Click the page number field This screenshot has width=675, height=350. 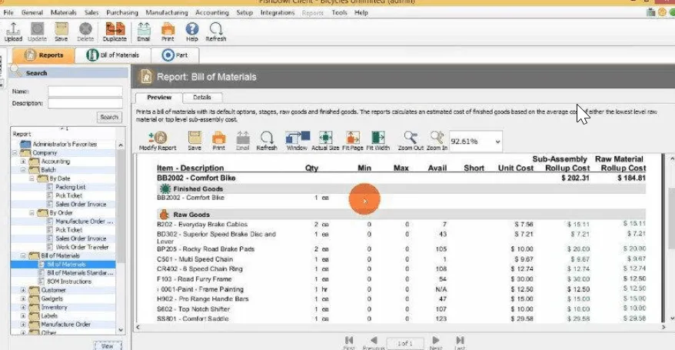tap(404, 344)
